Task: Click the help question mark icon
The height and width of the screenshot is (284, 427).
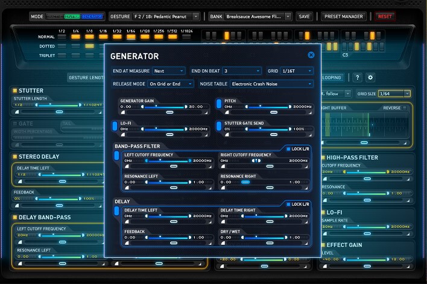Action: click(x=357, y=78)
